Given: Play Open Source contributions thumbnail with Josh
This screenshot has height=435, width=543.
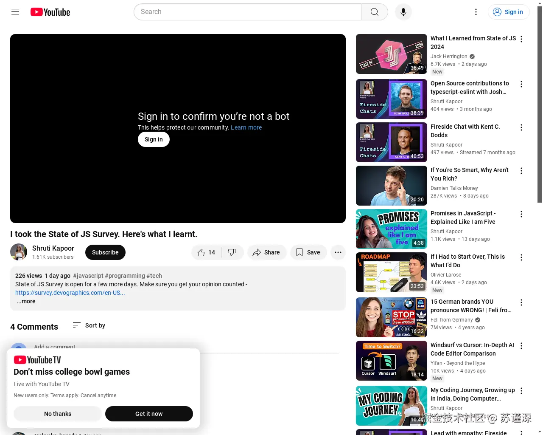Looking at the screenshot, I should point(392,99).
